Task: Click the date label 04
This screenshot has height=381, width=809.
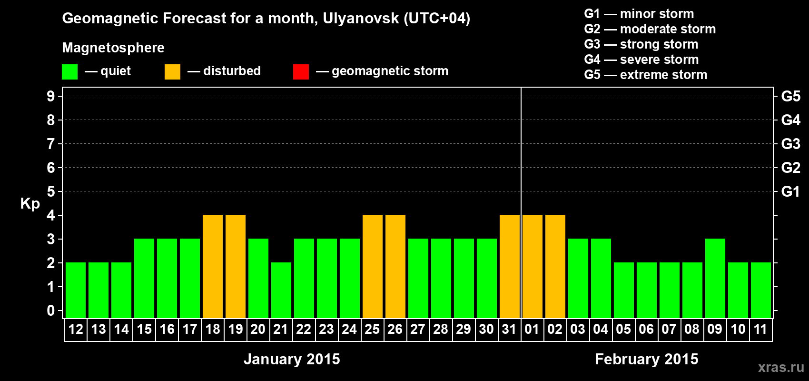Action: [601, 329]
